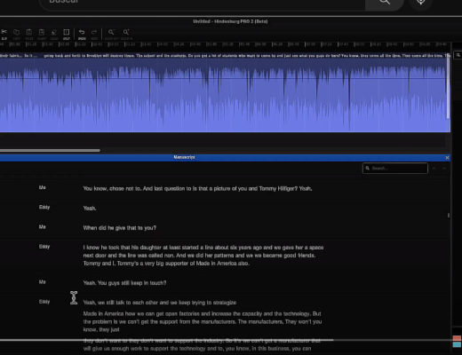The height and width of the screenshot is (355, 462).
Task: Click line 'the problem is we can't get'
Action: [203, 321]
